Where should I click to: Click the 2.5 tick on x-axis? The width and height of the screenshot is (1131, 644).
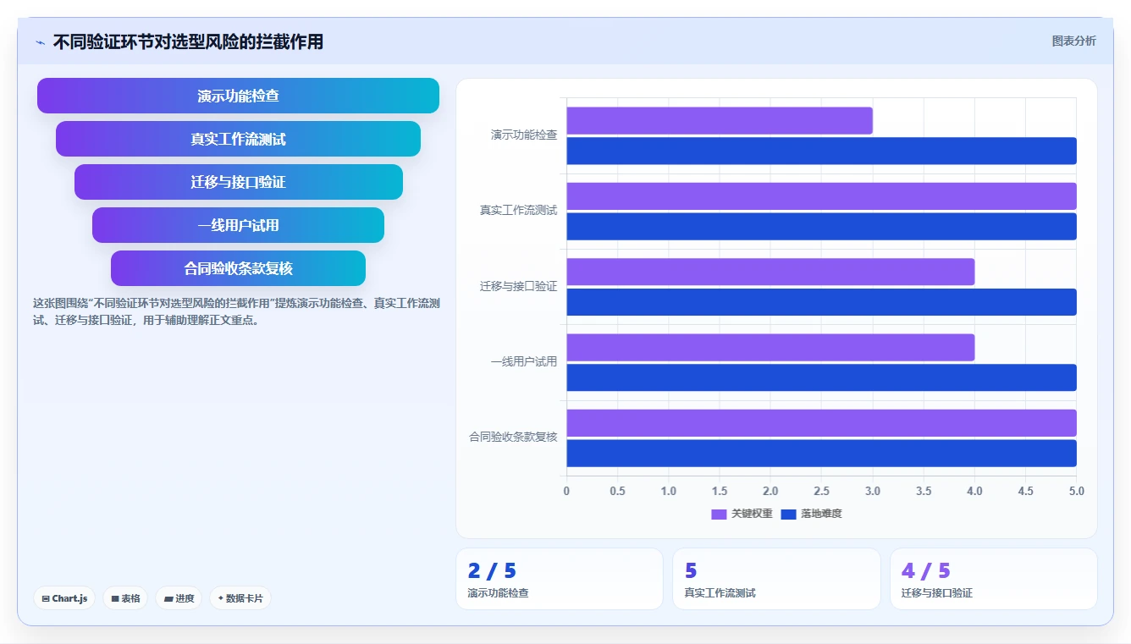pyautogui.click(x=821, y=491)
